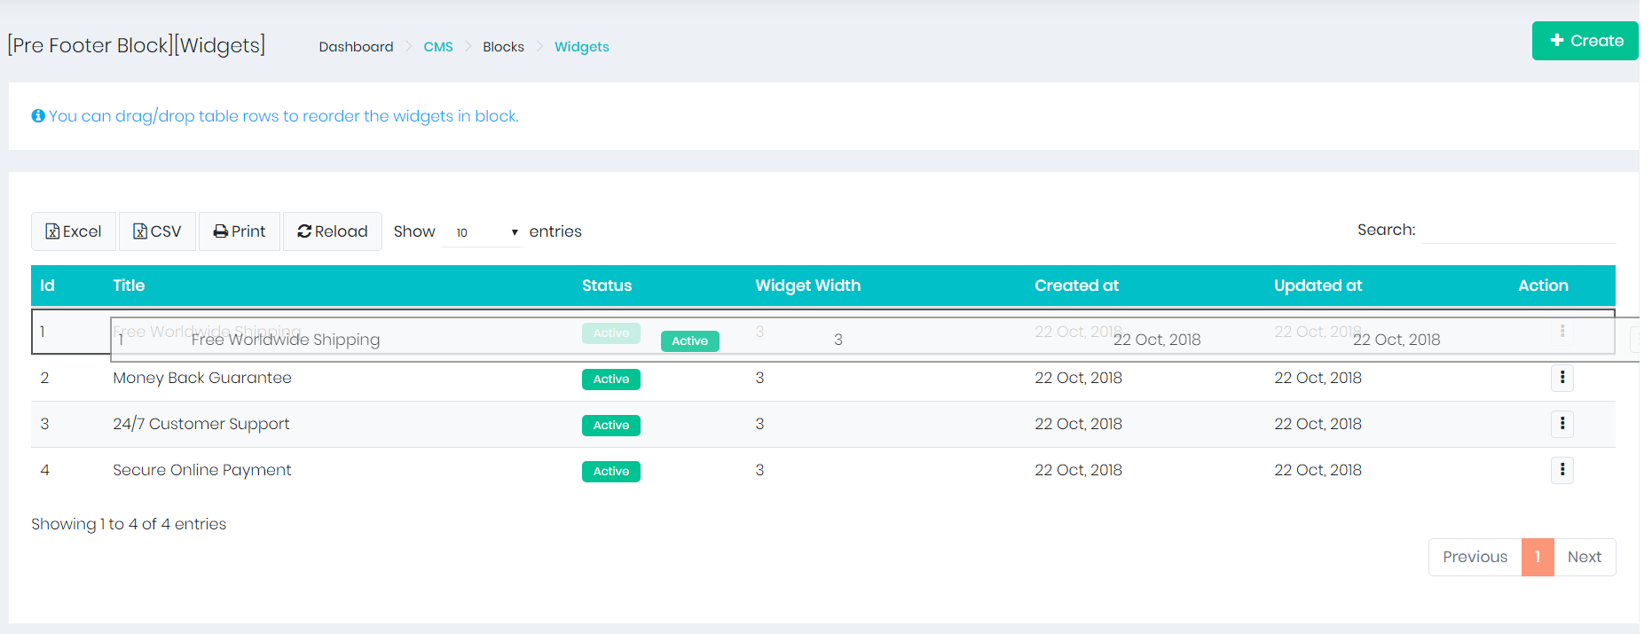This screenshot has width=1652, height=634.
Task: Click 'Showing 1 to 4 of 4 entries' text
Action: click(129, 524)
